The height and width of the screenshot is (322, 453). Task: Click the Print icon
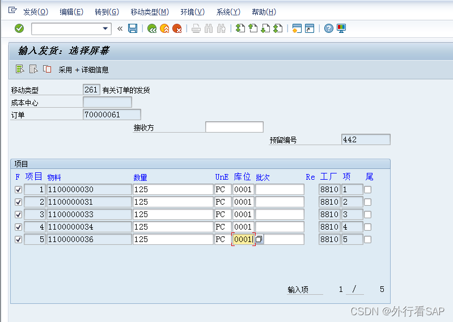click(x=196, y=28)
